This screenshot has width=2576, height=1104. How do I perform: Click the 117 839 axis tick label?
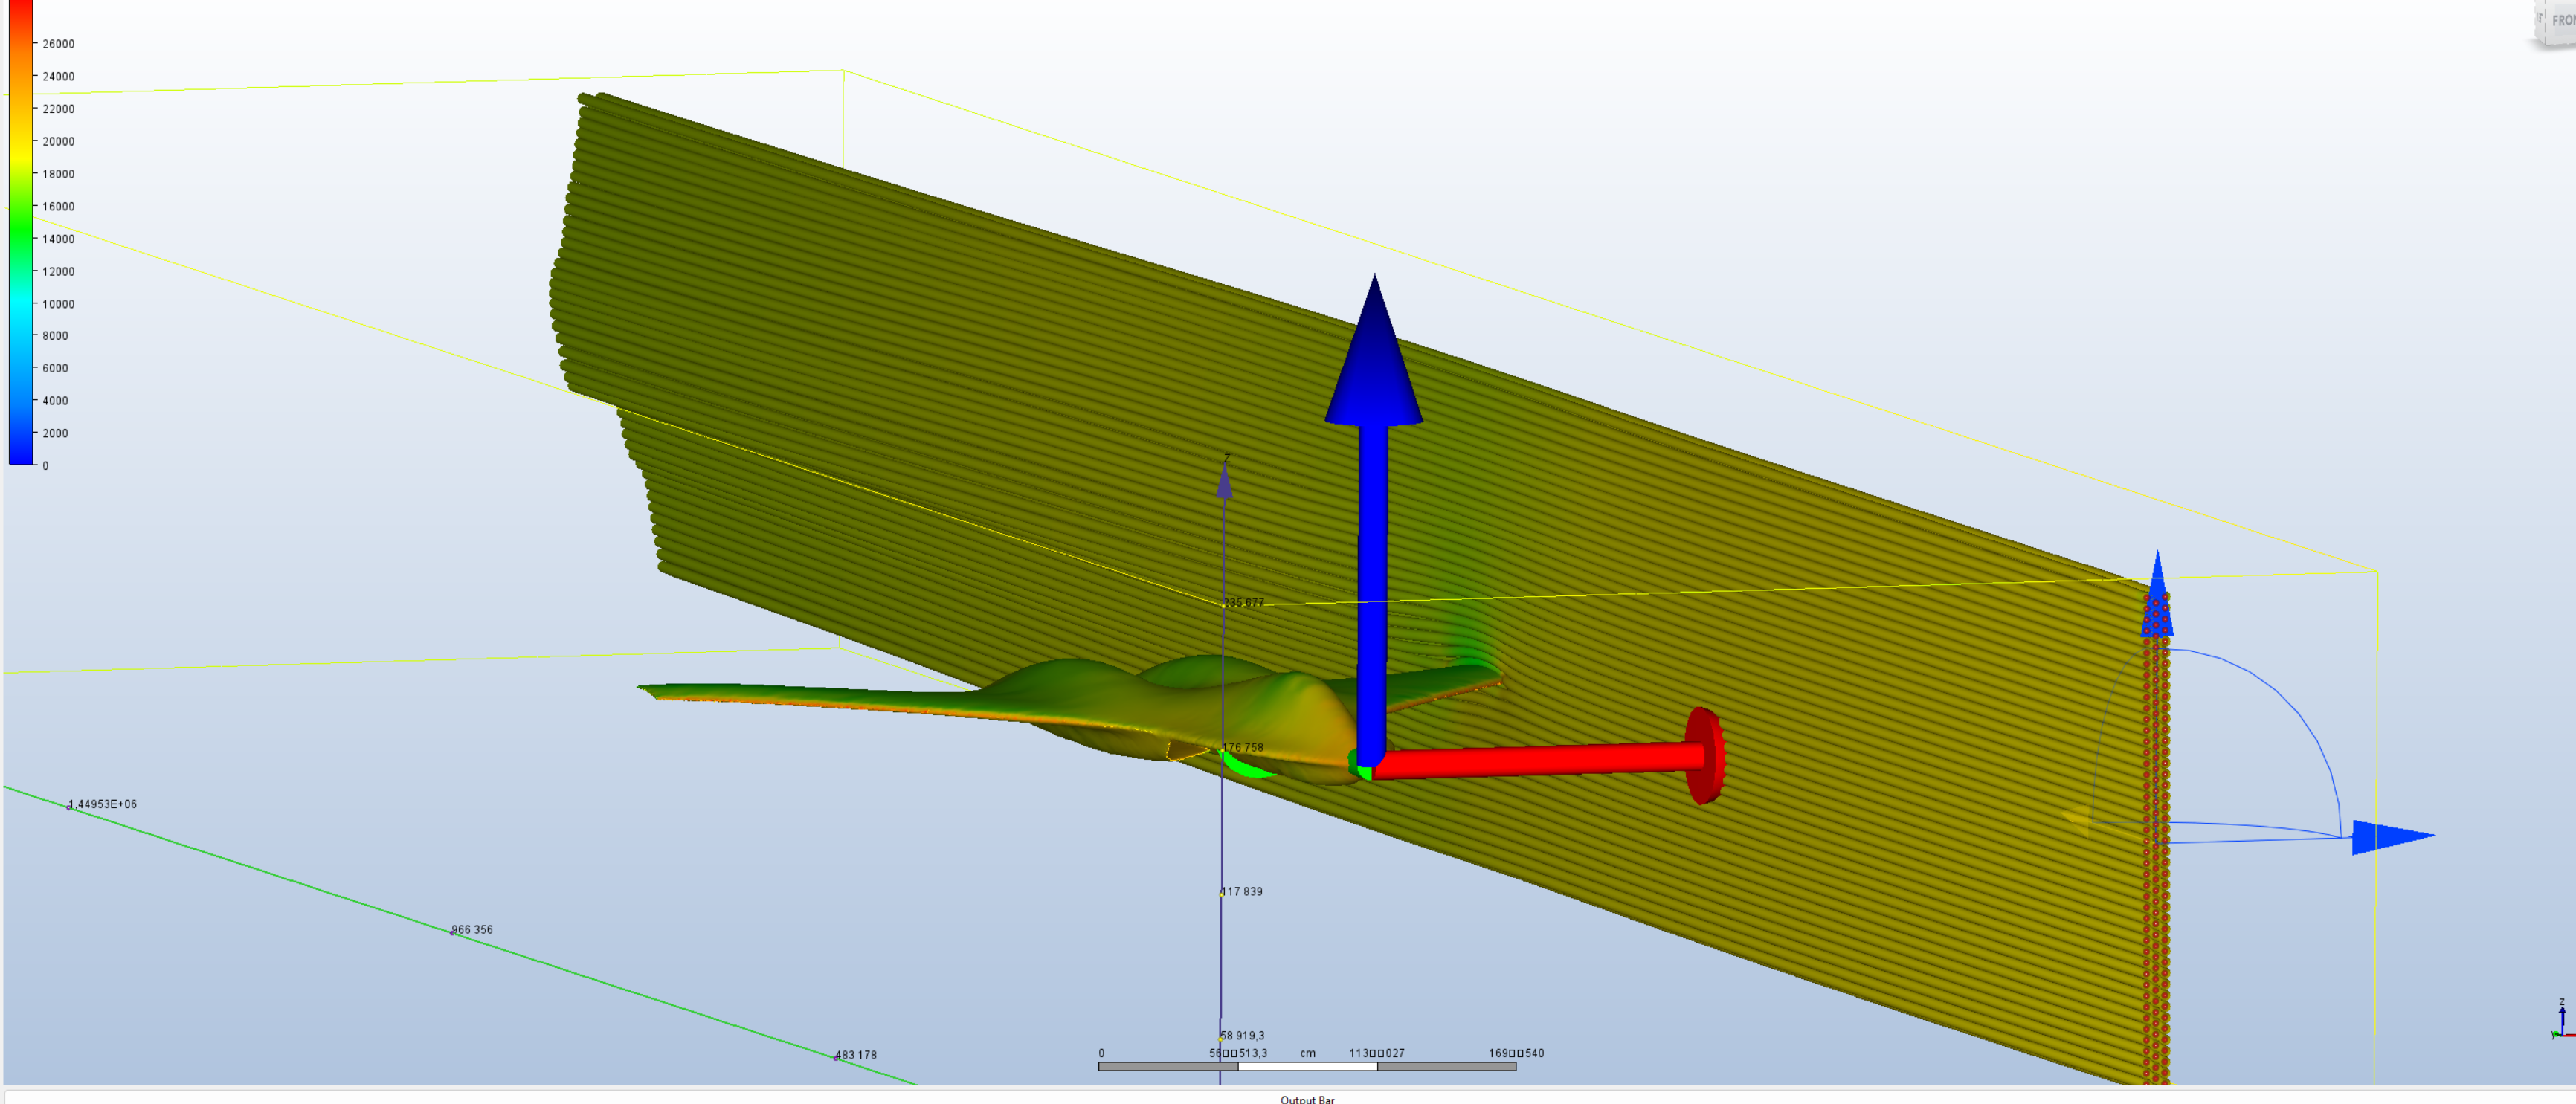[x=1242, y=891]
